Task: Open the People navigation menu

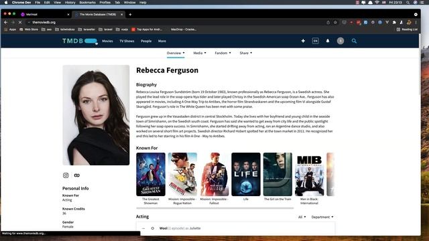Action: tap(146, 41)
